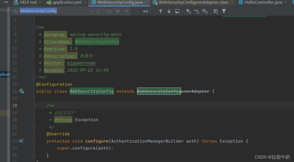Click the @description: Javadoc tag
The width and height of the screenshot is (294, 162).
pyautogui.click(x=61, y=56)
